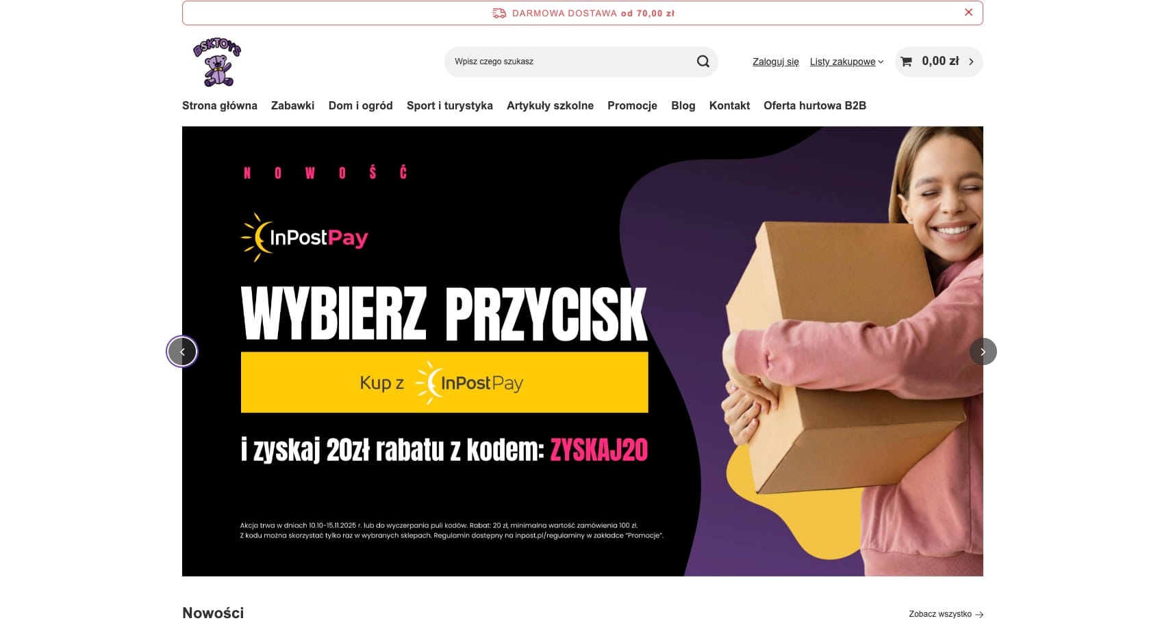Image resolution: width=1173 pixels, height=638 pixels.
Task: Click the Kup z InPost Pay yellow button
Action: [x=444, y=382]
